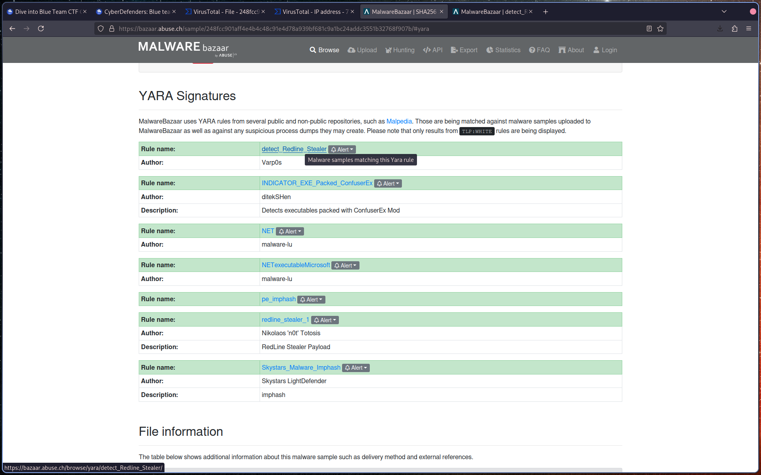This screenshot has width=761, height=475.
Task: Click the author Nikolaos 'n0t' Totosis
Action: pos(291,333)
